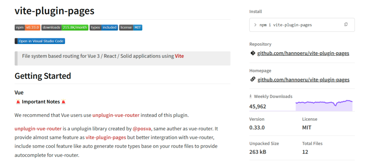The width and height of the screenshot is (371, 162).
Task: Open unplugin-vue-router link starting the second paragraph
Action: pyautogui.click(x=38, y=129)
